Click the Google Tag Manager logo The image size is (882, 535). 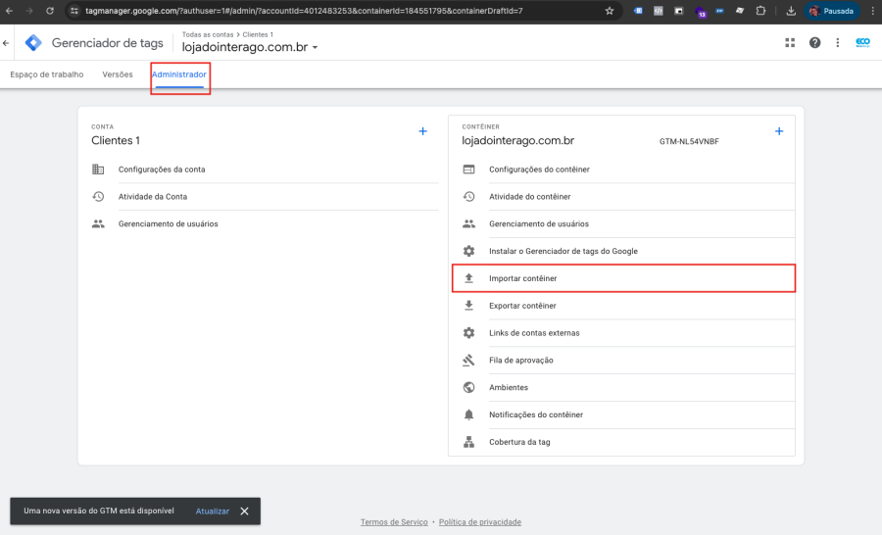click(x=33, y=43)
